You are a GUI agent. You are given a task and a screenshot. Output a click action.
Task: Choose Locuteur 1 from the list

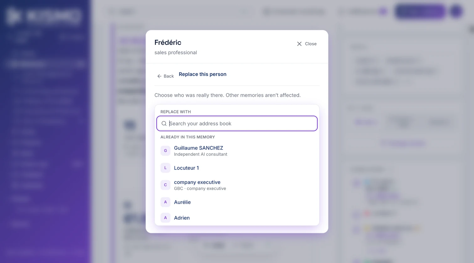pos(237,168)
